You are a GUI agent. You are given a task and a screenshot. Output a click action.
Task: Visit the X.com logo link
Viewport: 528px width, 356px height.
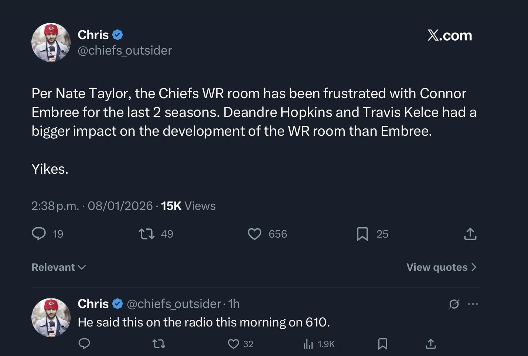click(449, 35)
